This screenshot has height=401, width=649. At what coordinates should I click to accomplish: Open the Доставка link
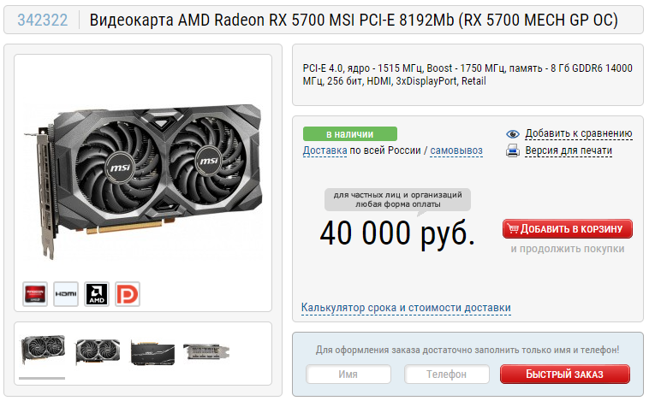tap(324, 150)
